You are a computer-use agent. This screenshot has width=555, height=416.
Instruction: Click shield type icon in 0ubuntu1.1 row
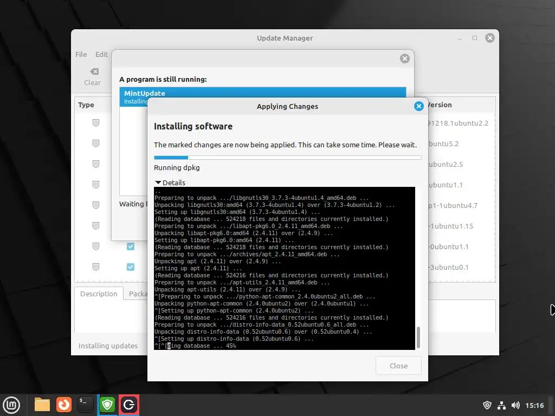click(x=96, y=246)
